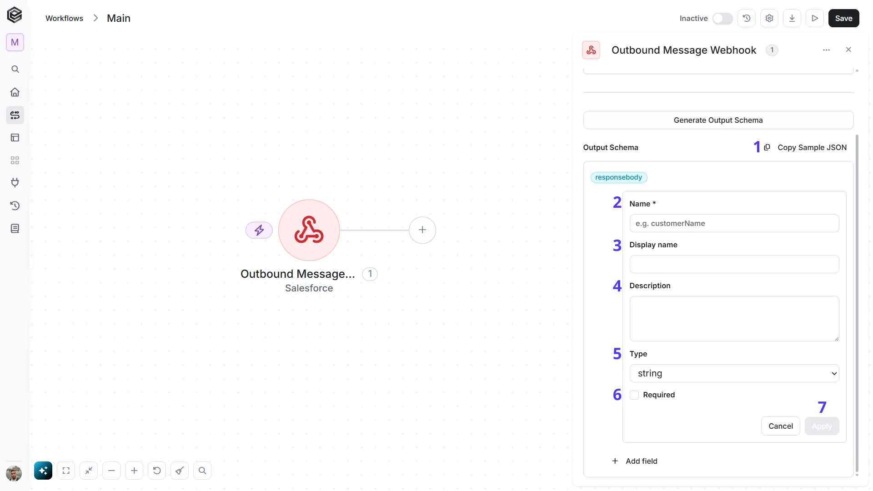
Task: Open the apps grid sidebar icon
Action: pyautogui.click(x=15, y=160)
